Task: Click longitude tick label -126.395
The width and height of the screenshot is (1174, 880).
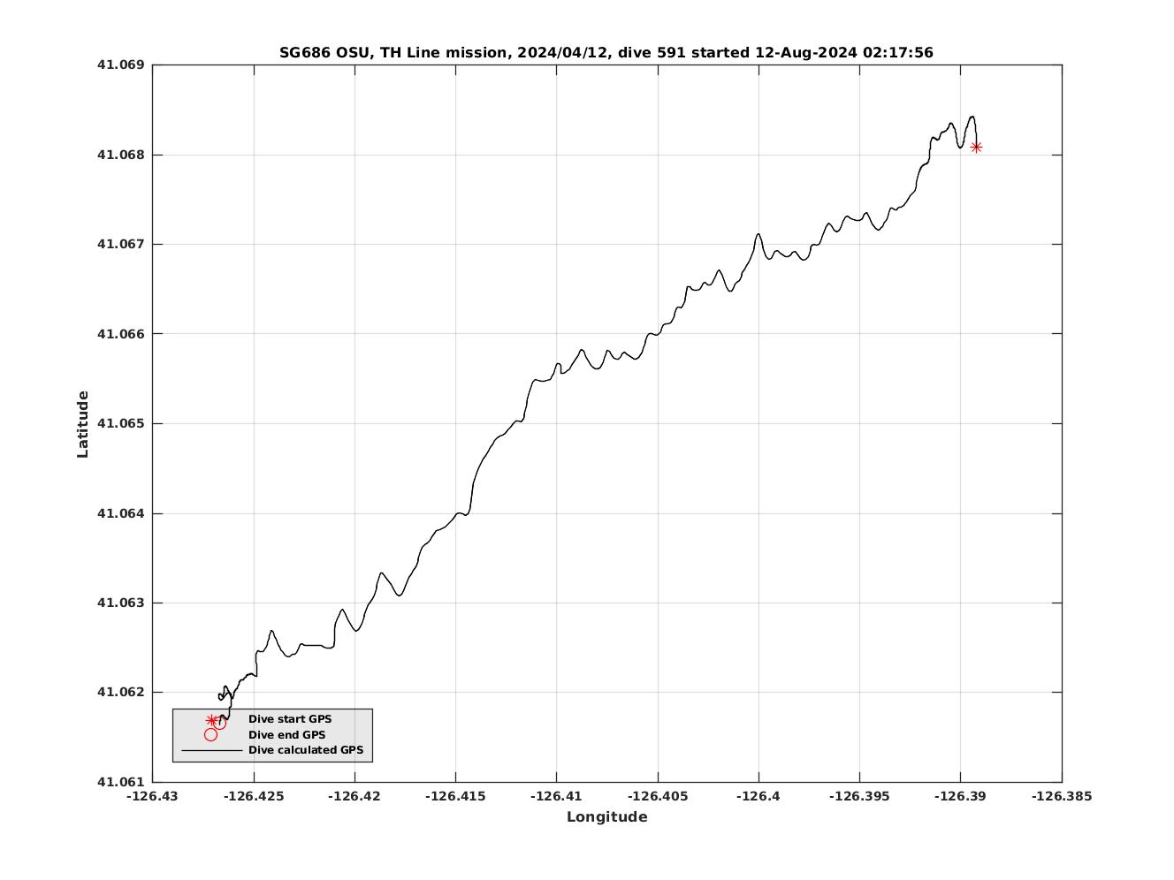Action: 859,796
